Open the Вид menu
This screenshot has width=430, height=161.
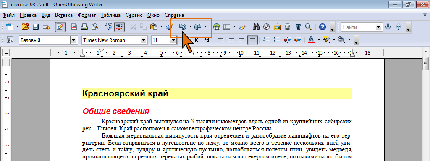[46, 15]
